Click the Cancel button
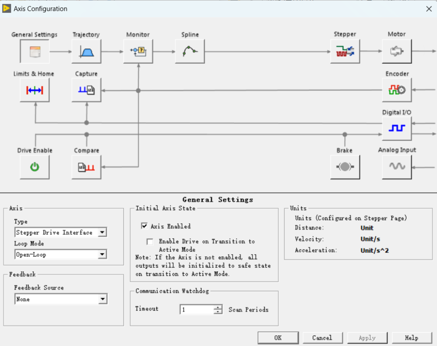This screenshot has height=346, width=437. [x=322, y=338]
